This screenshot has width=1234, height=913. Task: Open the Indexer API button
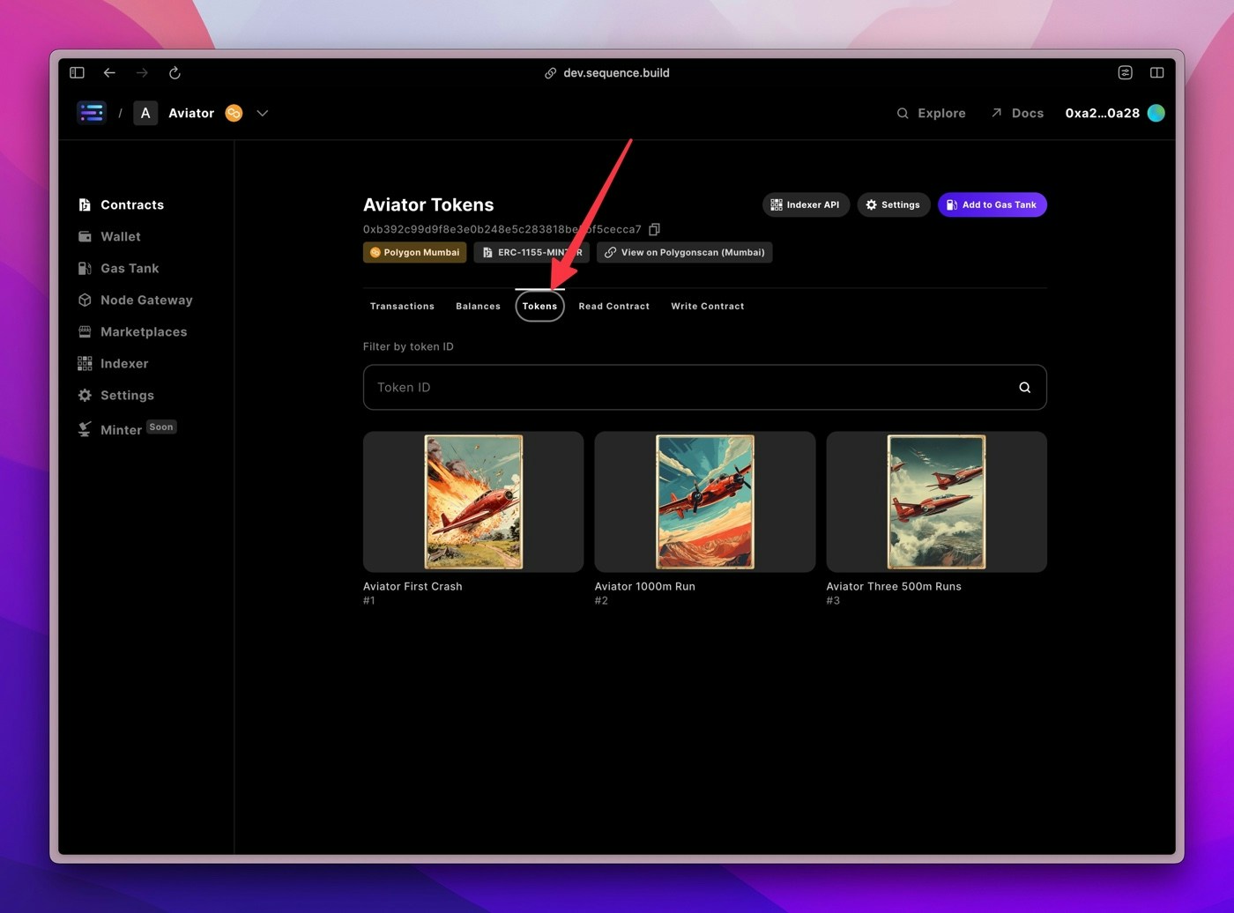806,204
